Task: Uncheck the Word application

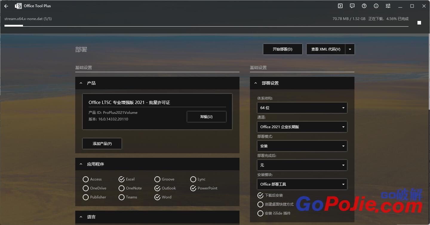Action: pyautogui.click(x=163, y=197)
